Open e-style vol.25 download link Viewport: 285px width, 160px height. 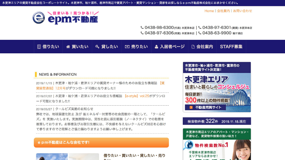point(136,96)
